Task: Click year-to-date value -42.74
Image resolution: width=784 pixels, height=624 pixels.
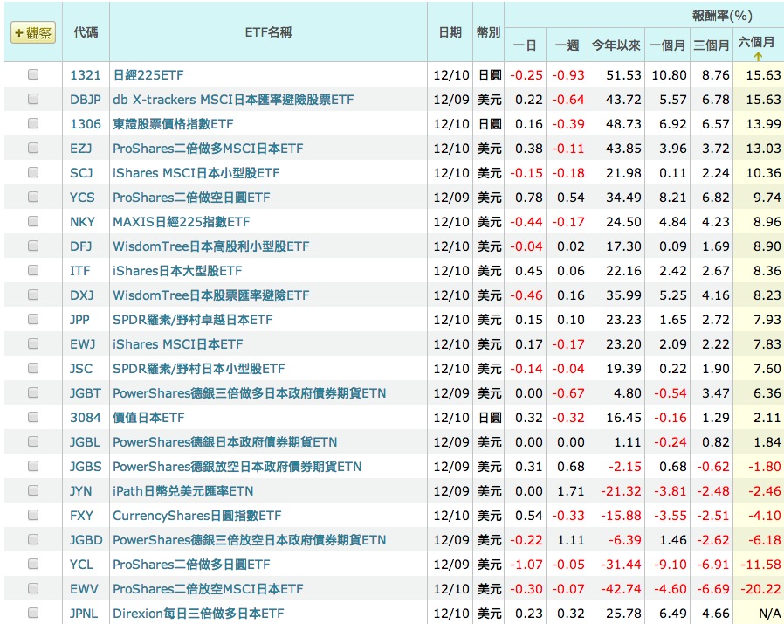Action: coord(621,589)
